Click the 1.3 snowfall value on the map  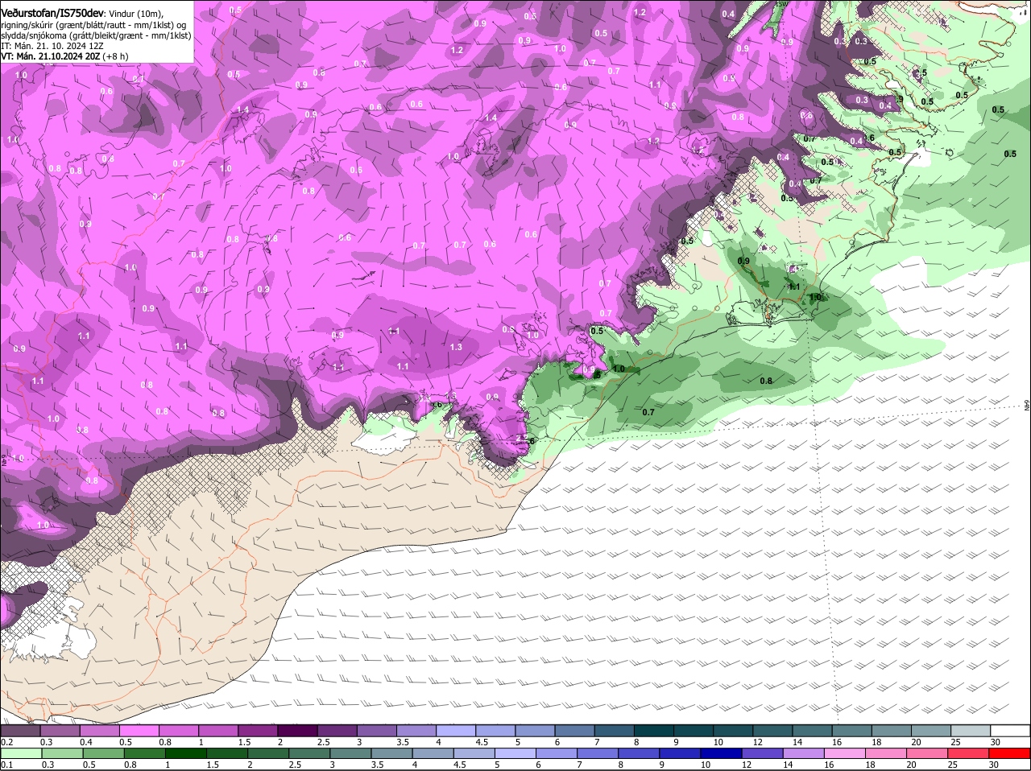click(456, 347)
